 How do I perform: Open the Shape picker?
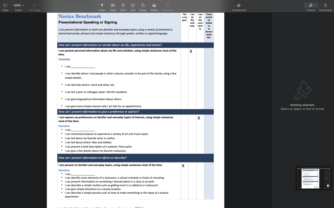tap(143, 6)
